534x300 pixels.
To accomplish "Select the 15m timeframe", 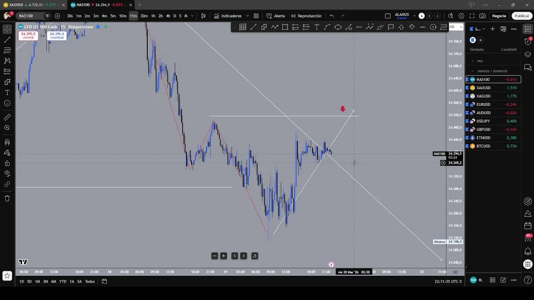I will pyautogui.click(x=133, y=16).
